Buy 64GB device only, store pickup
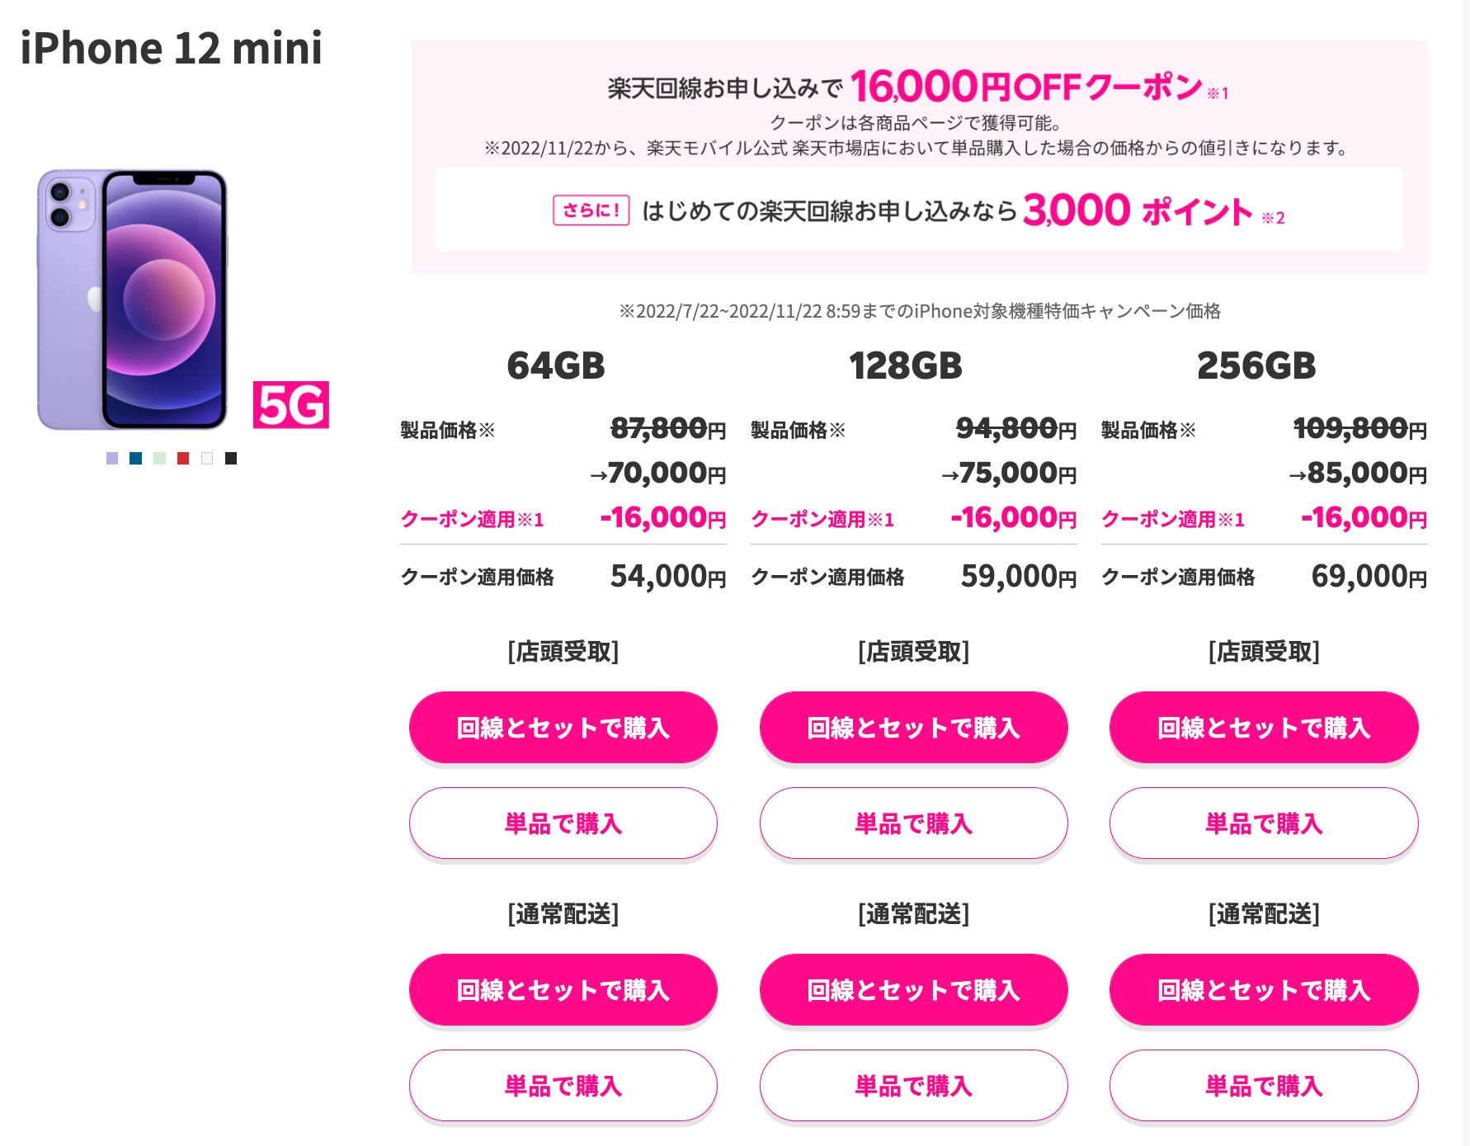Viewport: 1470px width, 1146px height. 563,823
